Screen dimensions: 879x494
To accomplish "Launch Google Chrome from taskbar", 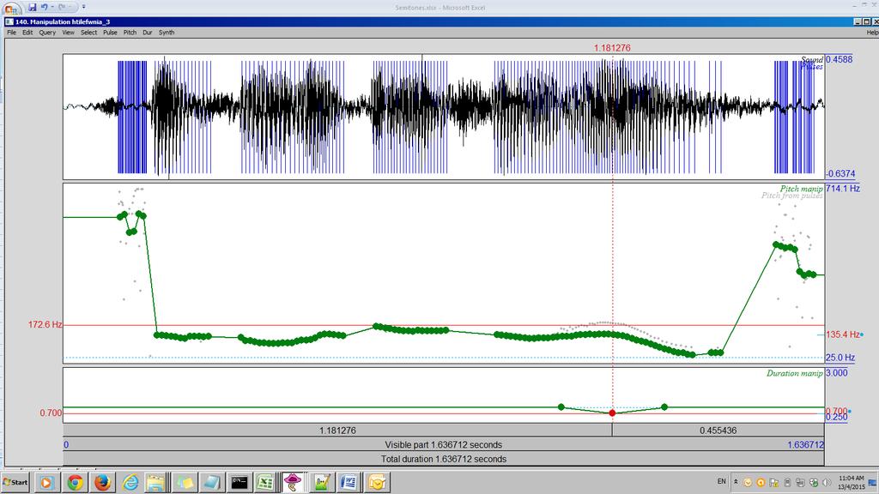I will coord(75,482).
